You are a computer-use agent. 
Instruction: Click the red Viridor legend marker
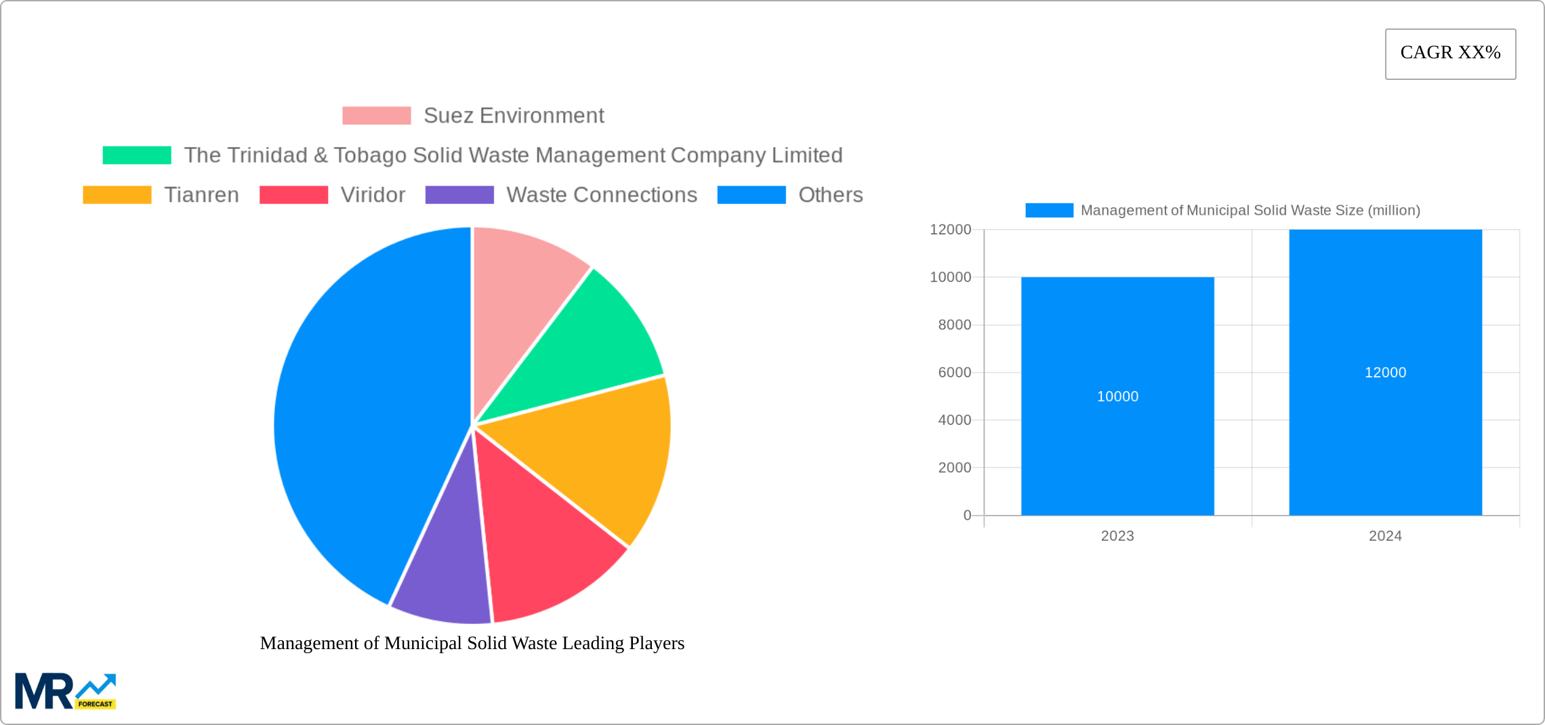pyautogui.click(x=293, y=195)
